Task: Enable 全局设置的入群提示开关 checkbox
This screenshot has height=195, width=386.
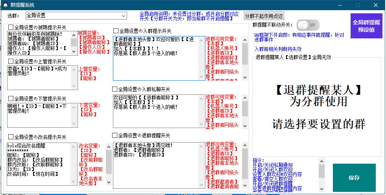Action: (116, 31)
